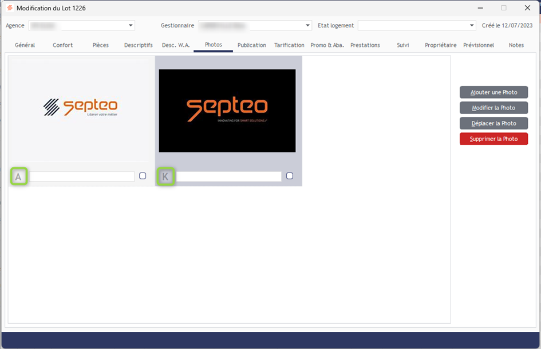Image resolution: width=541 pixels, height=349 pixels.
Task: Tick the checkbox under the first photo
Action: 143,176
